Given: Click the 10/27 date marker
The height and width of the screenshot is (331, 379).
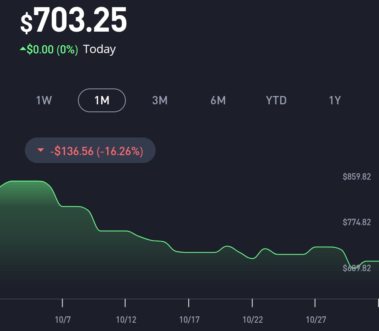Looking at the screenshot, I should click(x=316, y=320).
